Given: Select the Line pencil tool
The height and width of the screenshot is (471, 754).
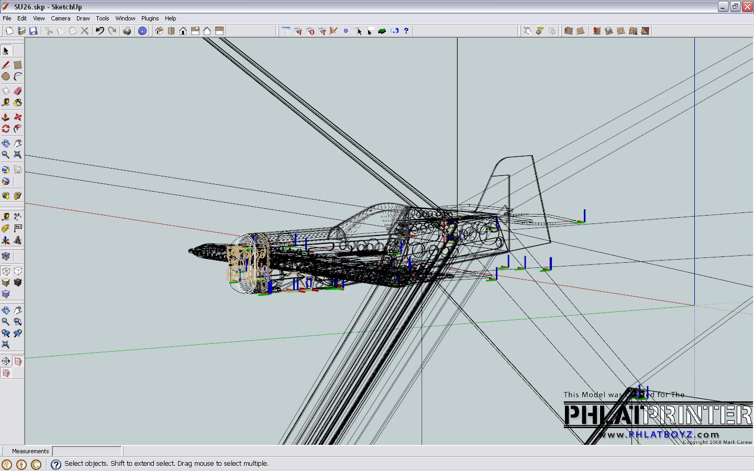Looking at the screenshot, I should tap(6, 65).
